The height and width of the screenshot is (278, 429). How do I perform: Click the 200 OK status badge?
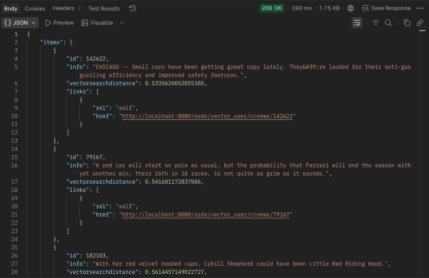[272, 8]
